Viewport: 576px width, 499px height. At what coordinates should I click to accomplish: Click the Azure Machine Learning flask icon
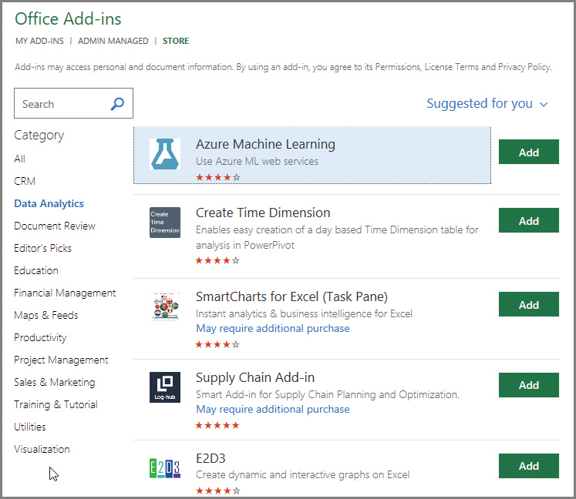click(164, 154)
